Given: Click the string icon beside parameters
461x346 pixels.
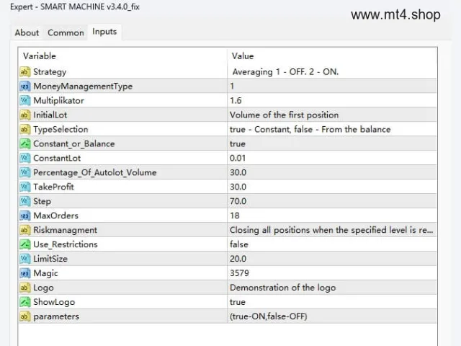Looking at the screenshot, I should [25, 316].
